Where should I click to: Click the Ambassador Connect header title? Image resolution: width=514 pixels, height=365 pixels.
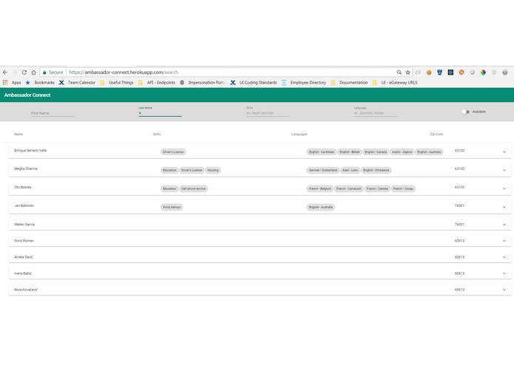(x=27, y=95)
